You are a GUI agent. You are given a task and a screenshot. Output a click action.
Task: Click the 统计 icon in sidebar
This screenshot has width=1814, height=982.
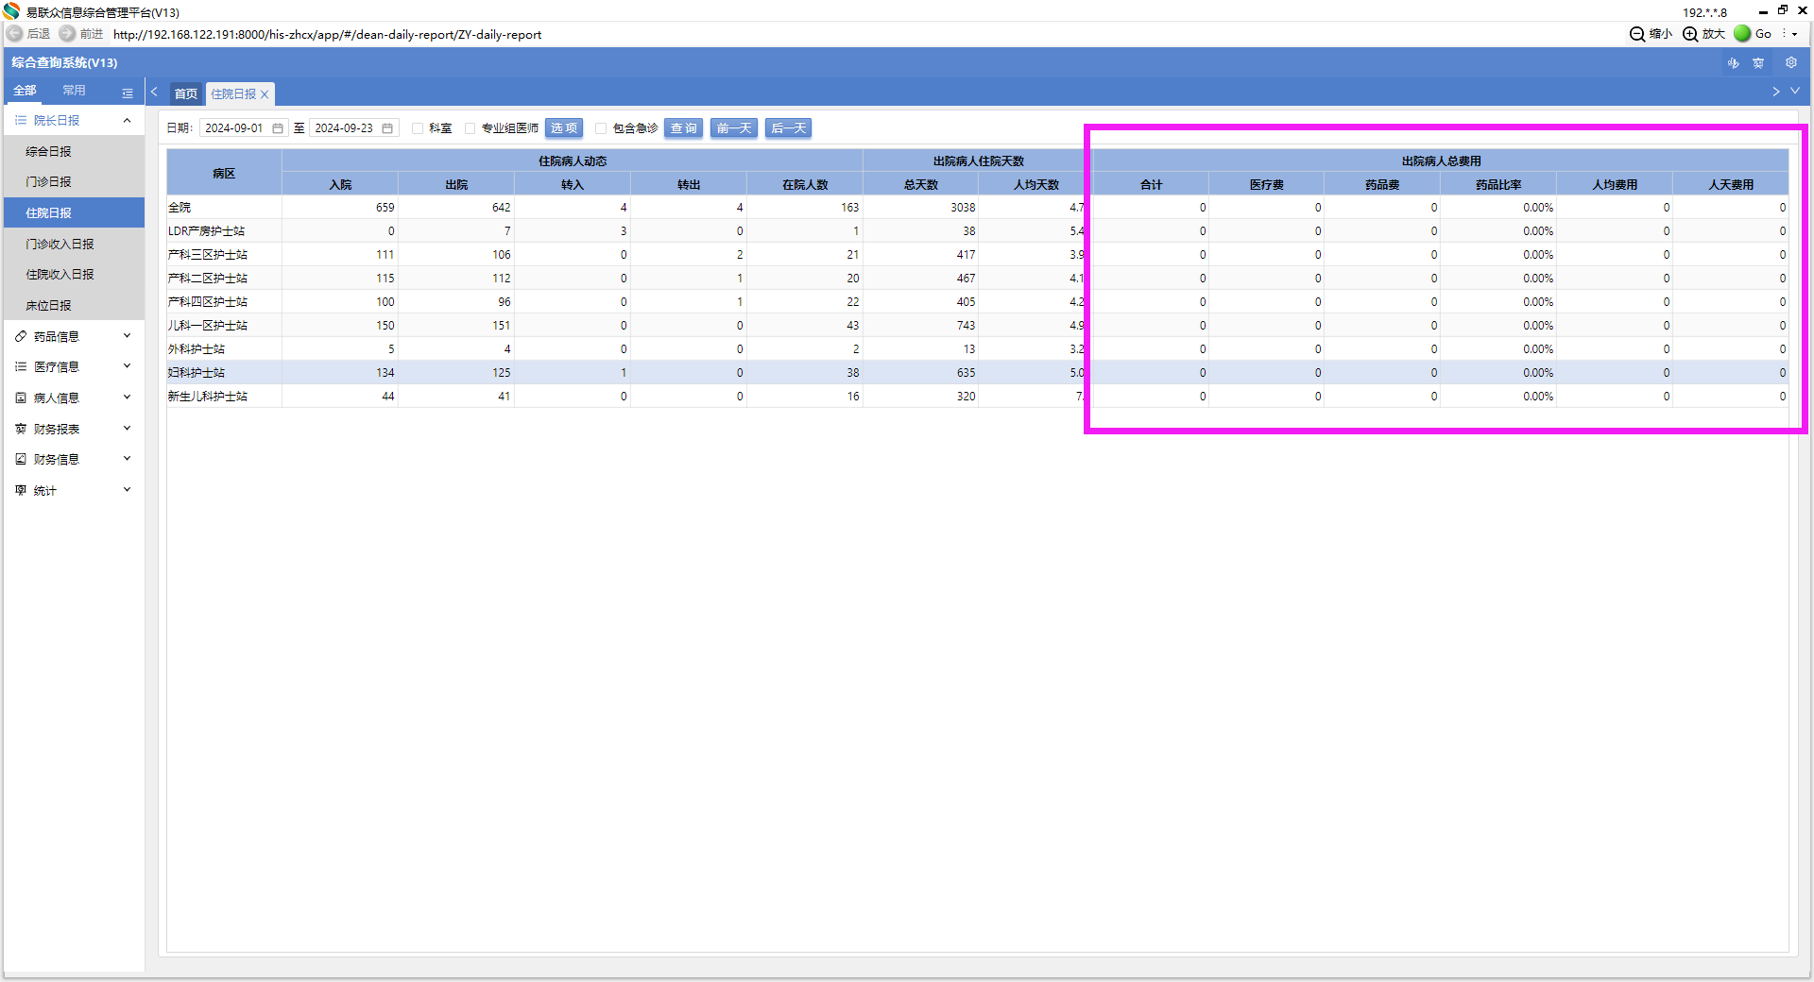[21, 490]
